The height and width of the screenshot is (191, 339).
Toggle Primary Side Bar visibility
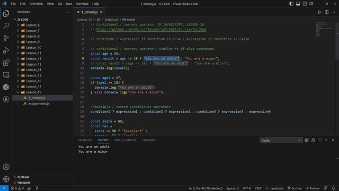point(291,4)
